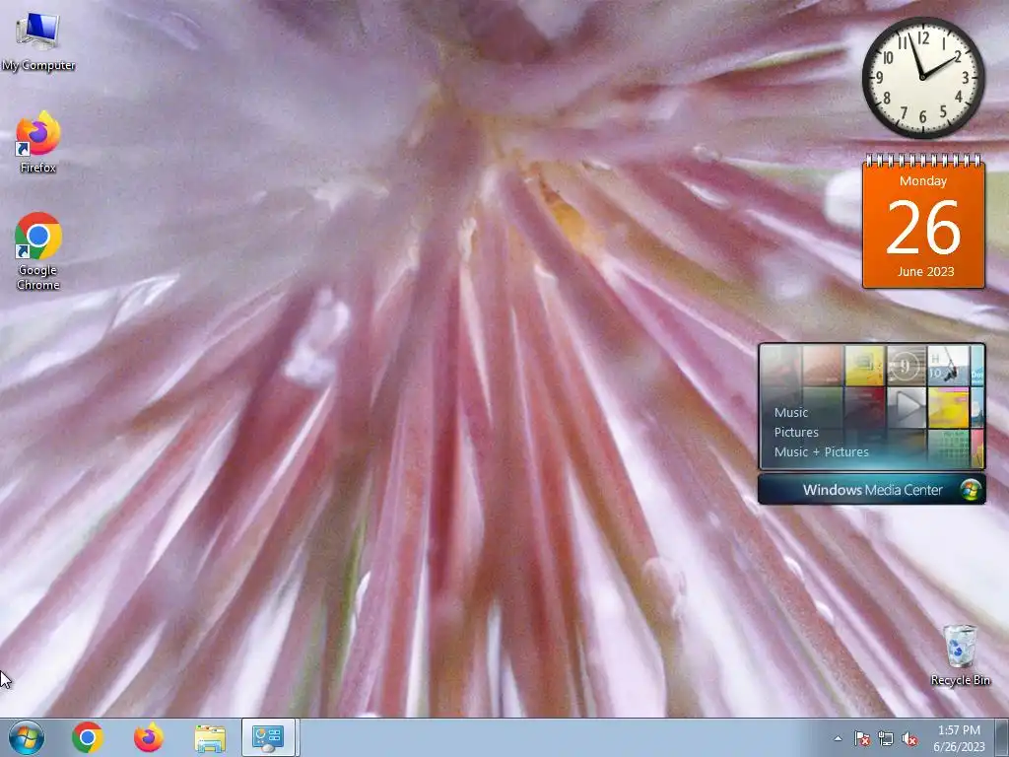
Task: Click the analog clock gadget
Action: [x=922, y=77]
